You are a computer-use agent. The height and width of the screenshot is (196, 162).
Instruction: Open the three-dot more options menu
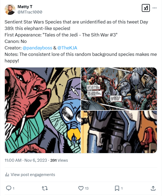coord(154,8)
